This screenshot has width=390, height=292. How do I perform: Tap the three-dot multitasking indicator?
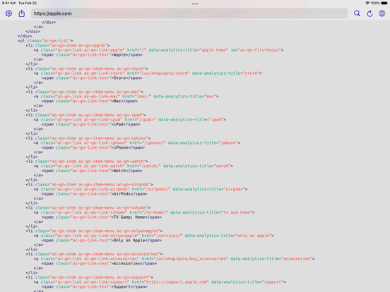(195, 4)
